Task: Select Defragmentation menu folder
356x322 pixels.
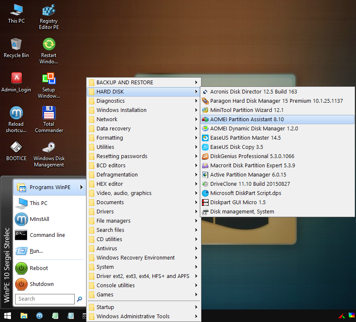Action: (x=144, y=174)
